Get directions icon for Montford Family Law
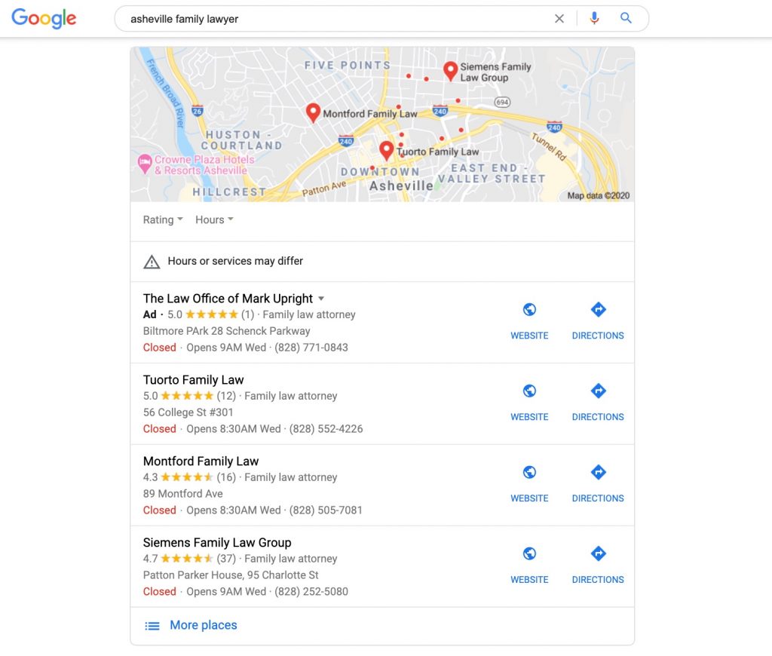This screenshot has width=772, height=656. [x=598, y=472]
